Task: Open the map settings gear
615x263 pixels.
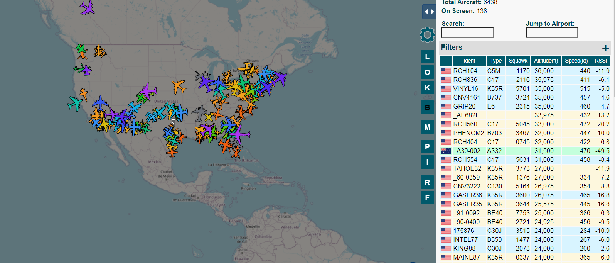Action: 427,35
